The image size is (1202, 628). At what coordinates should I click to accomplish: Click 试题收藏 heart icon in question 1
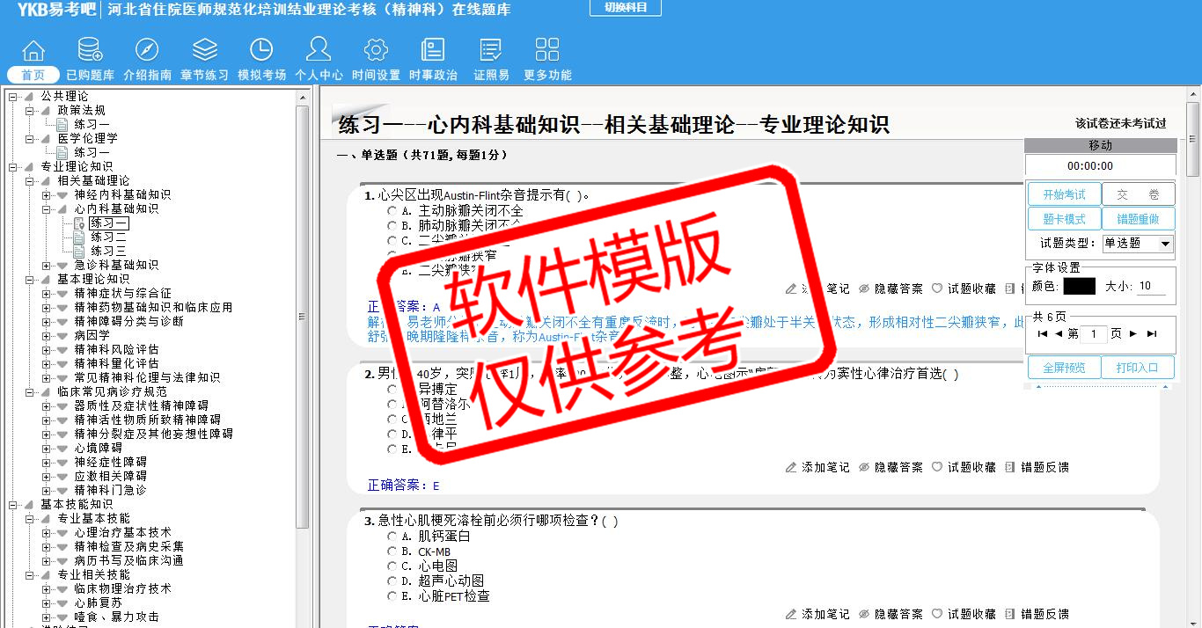(937, 288)
